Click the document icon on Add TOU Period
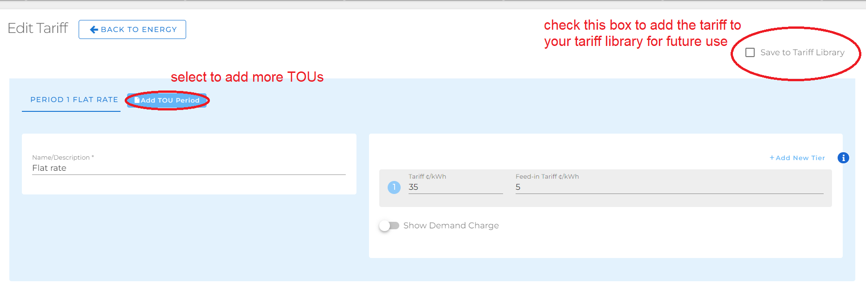Viewport: 866px width, 284px height. (x=137, y=100)
